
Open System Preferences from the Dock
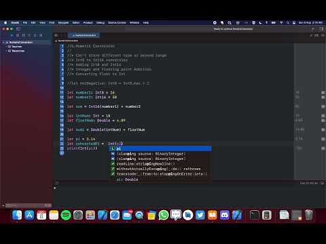coord(78,215)
